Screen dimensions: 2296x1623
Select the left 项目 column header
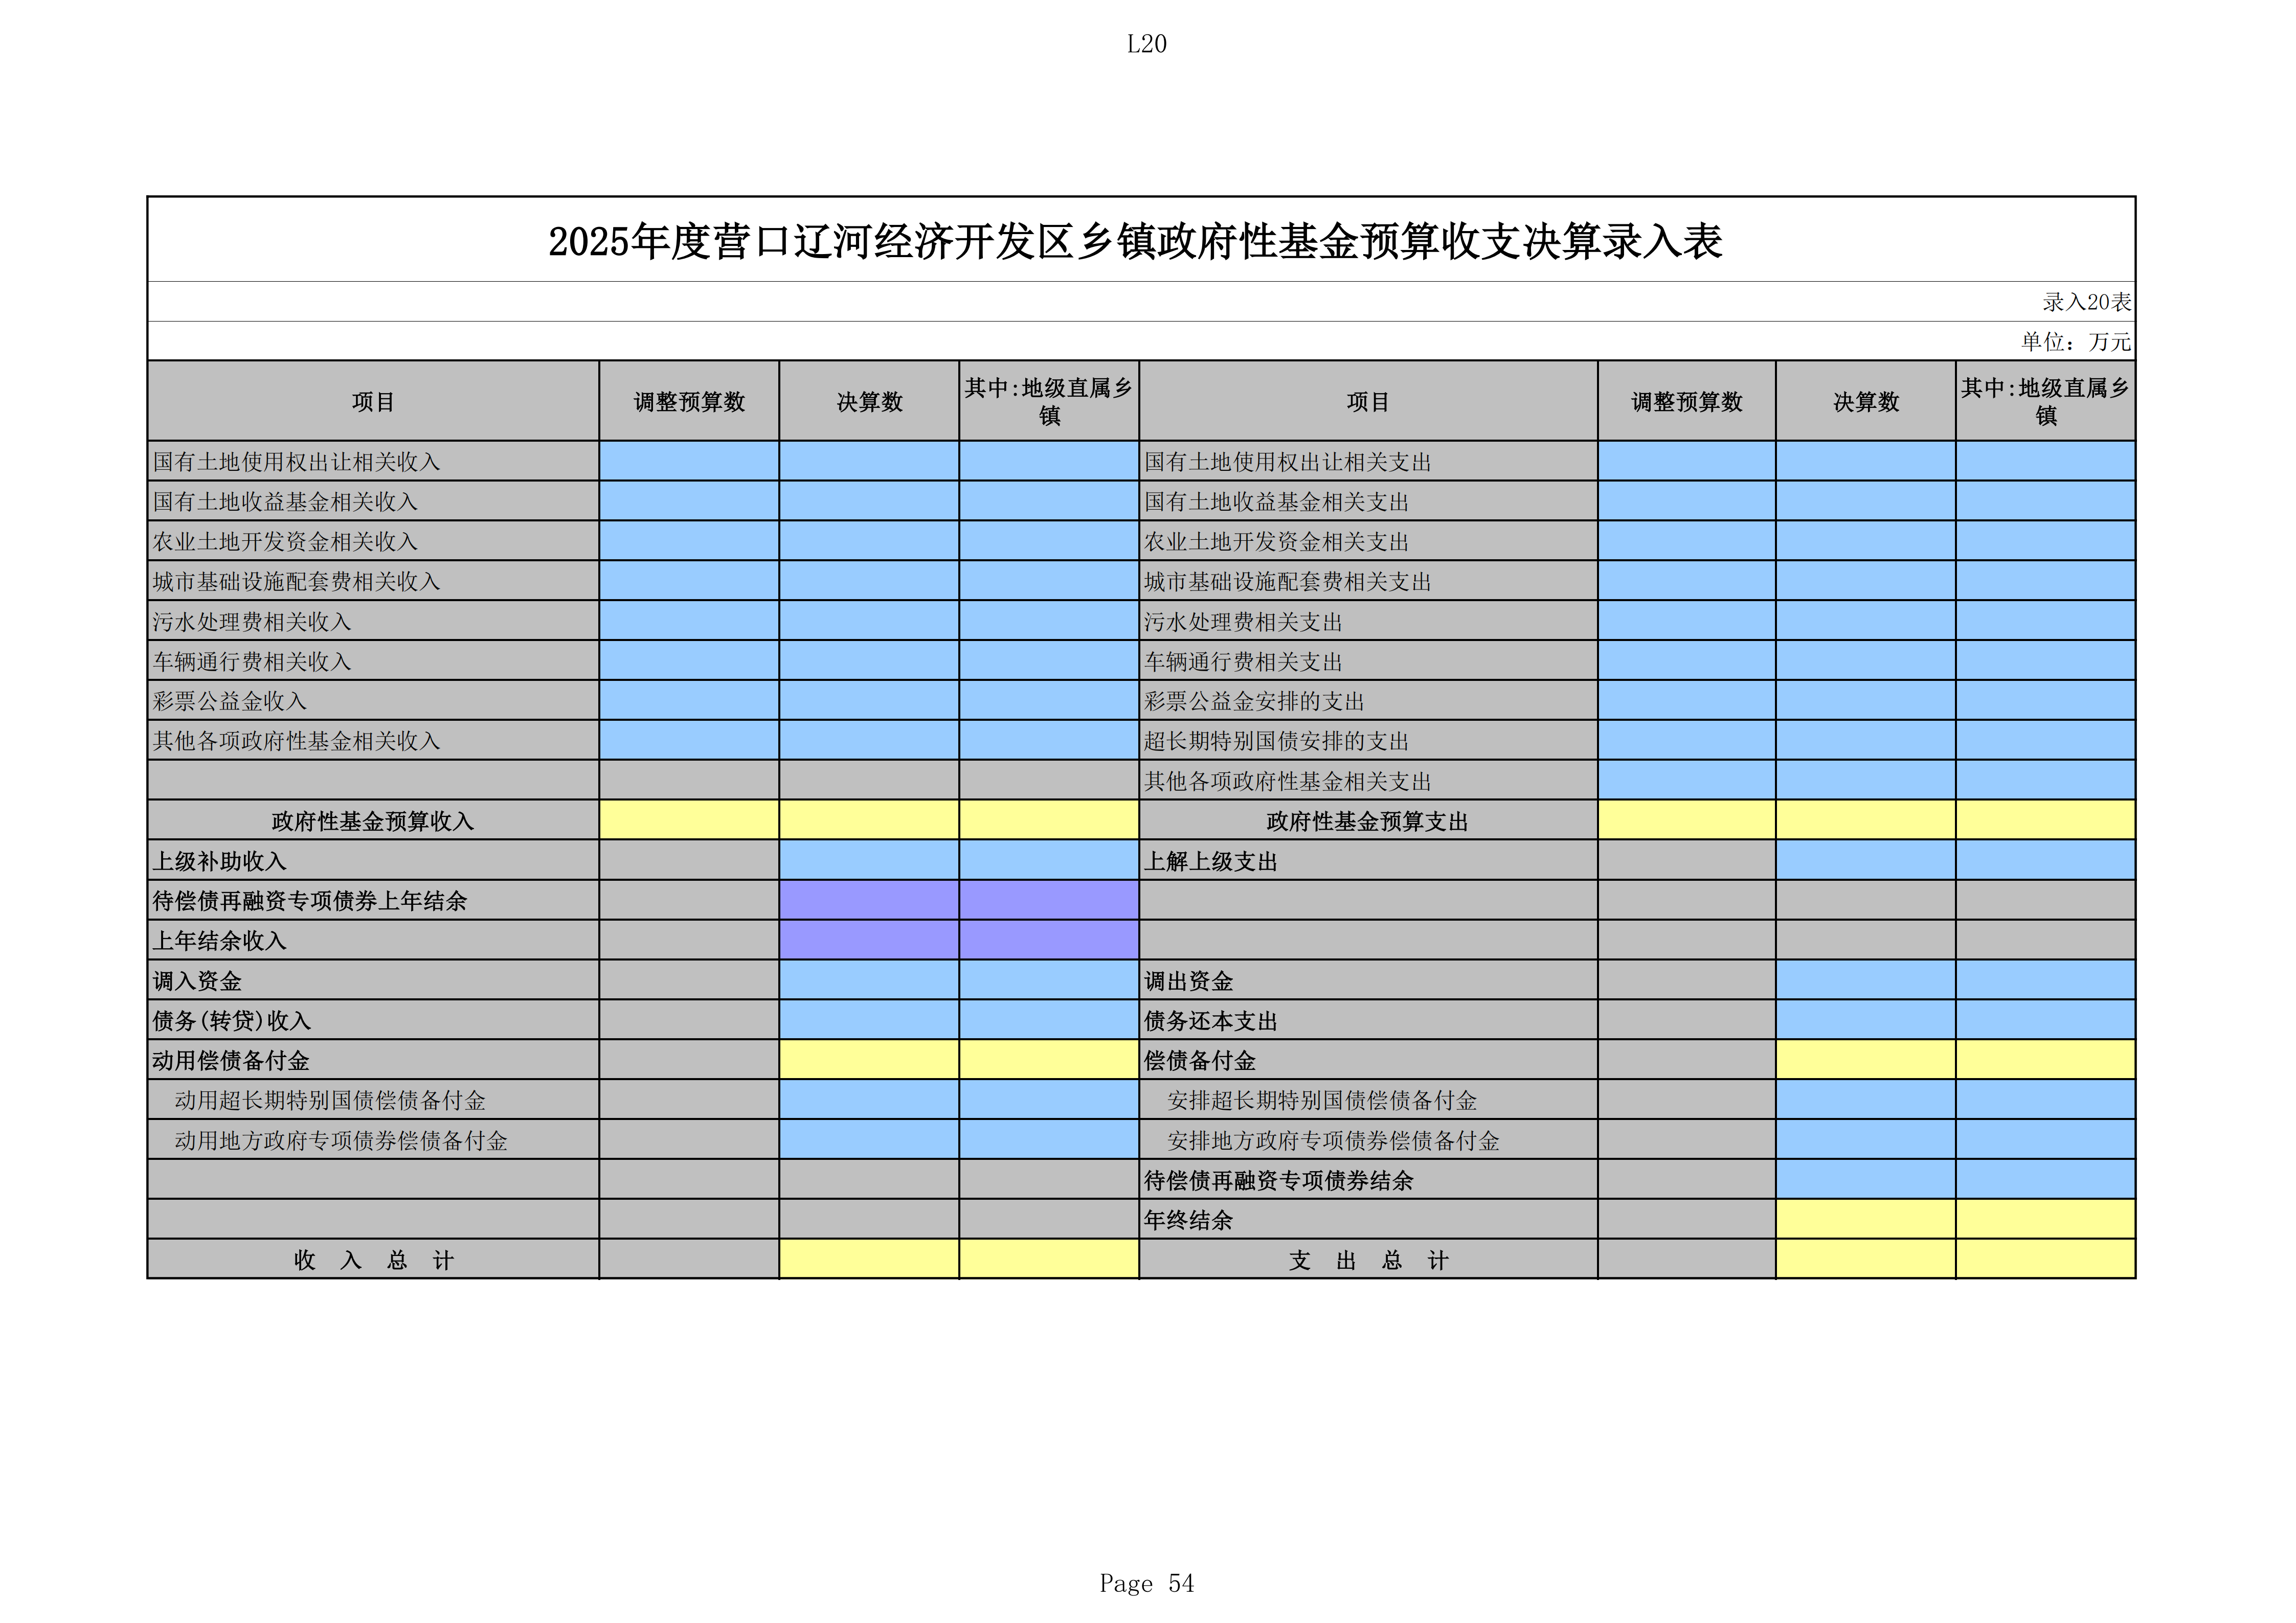(x=373, y=401)
